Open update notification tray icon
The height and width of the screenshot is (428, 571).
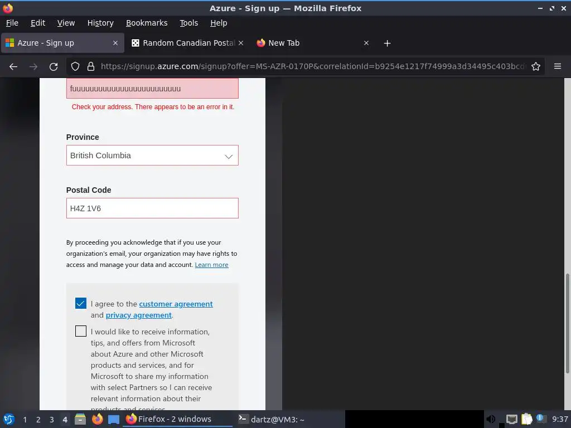(x=540, y=419)
